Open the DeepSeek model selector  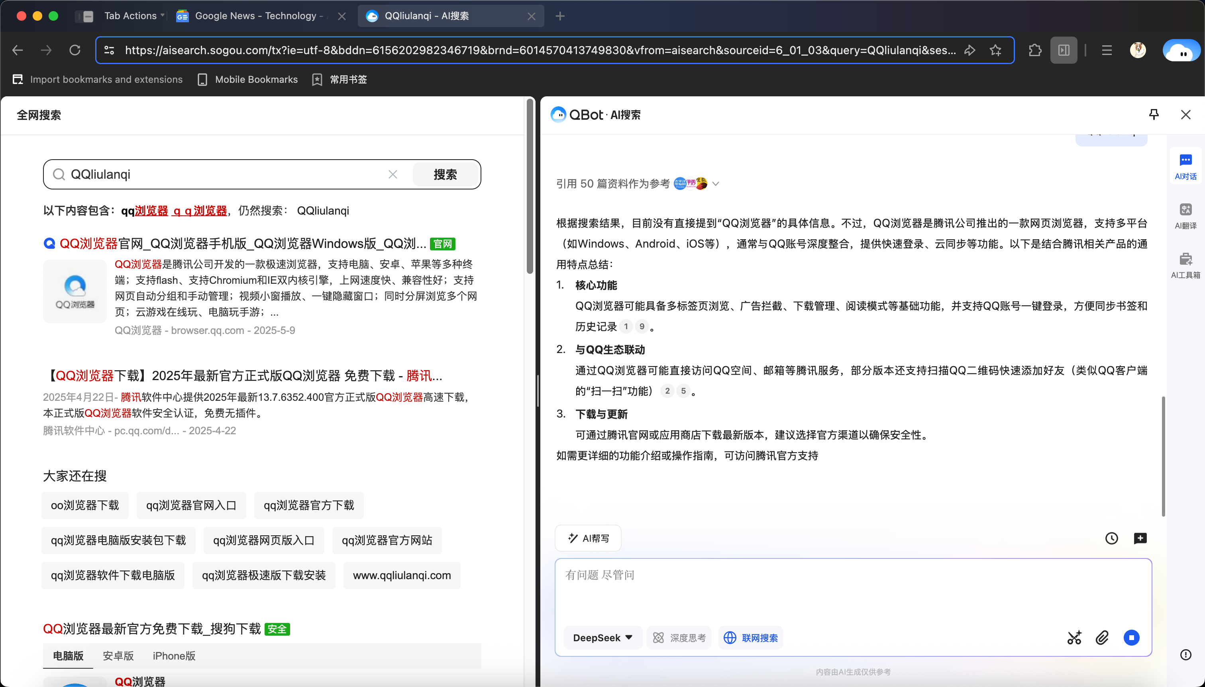603,638
